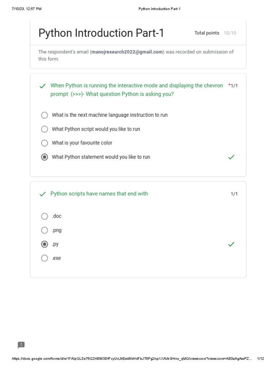Choose the .exe radio option
The height and width of the screenshot is (368, 276).
point(45,258)
